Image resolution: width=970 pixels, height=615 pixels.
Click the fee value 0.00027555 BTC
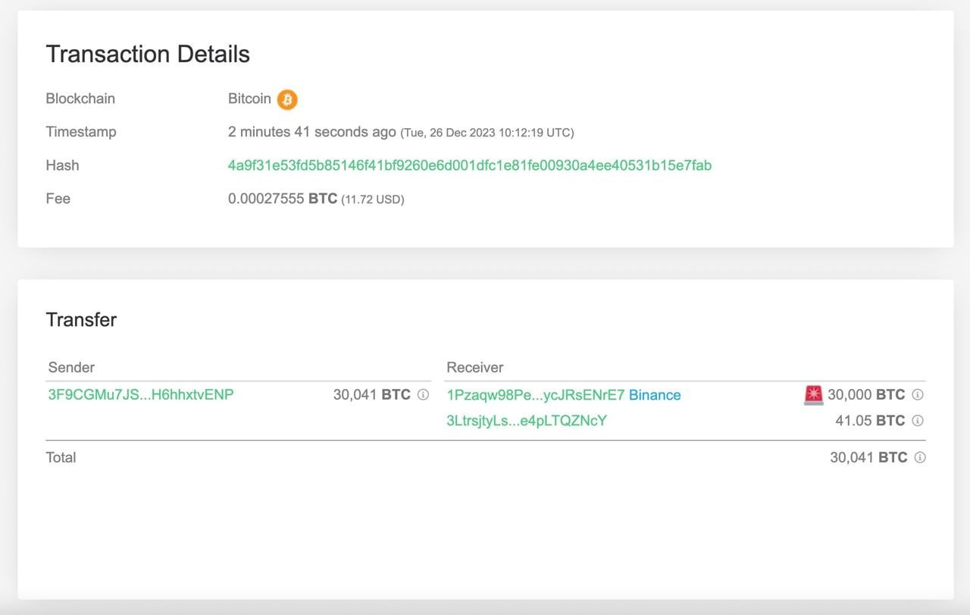pos(282,199)
